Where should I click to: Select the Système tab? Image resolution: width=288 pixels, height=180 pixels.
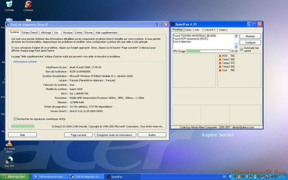tap(14, 32)
